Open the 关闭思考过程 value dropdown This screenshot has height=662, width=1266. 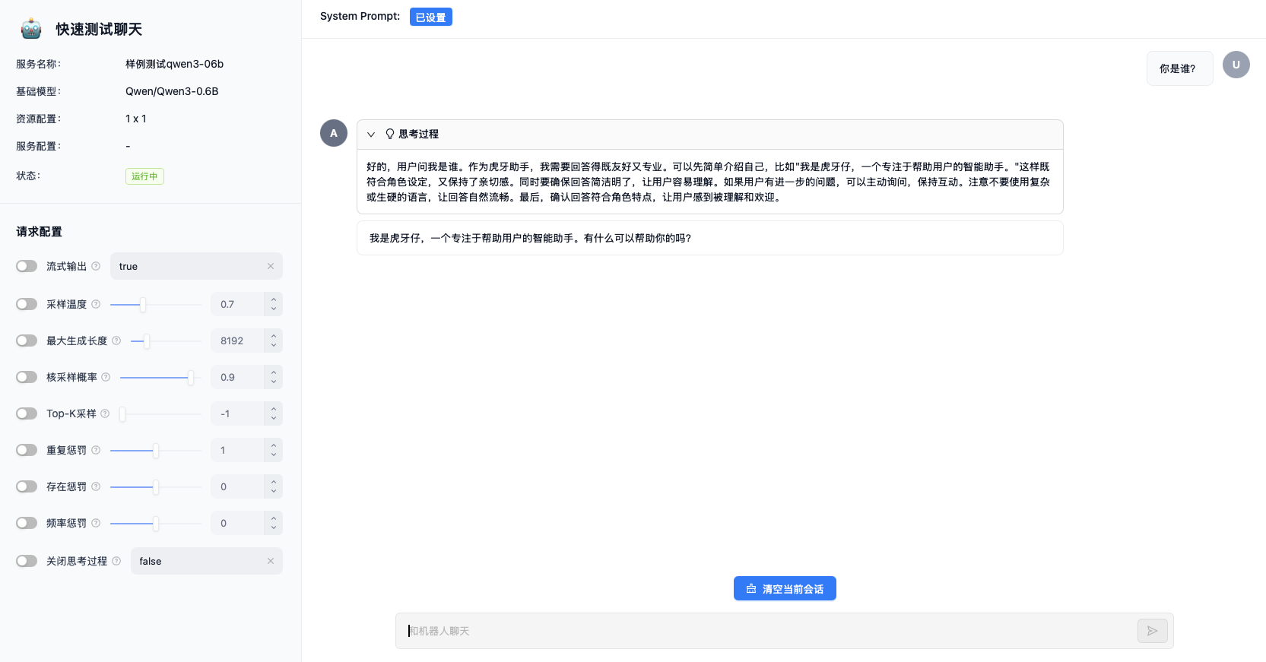(199, 561)
